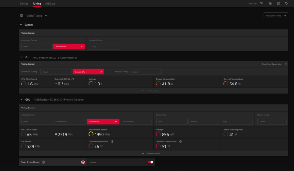Select GPU Custom manual tuning
Image resolution: width=294 pixels, height=171 pixels.
272,121
